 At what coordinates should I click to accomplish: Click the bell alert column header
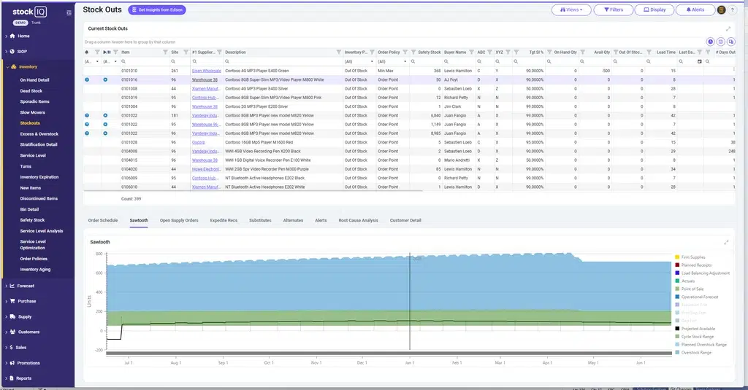[x=87, y=52]
